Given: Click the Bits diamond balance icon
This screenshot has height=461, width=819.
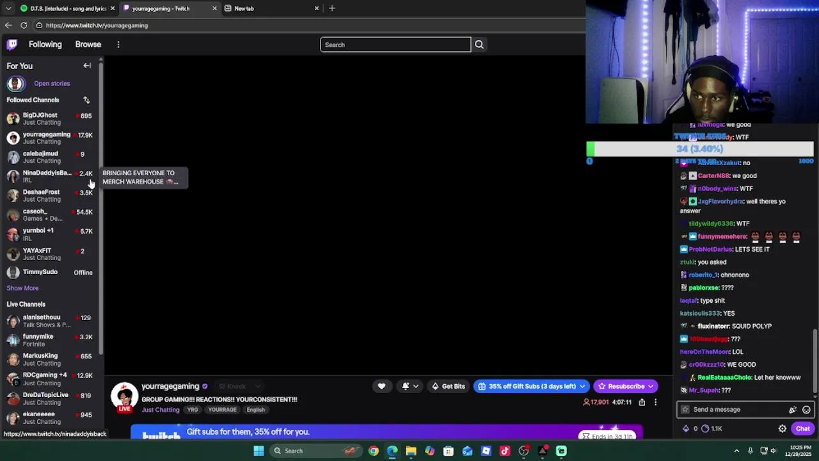Looking at the screenshot, I should (686, 428).
